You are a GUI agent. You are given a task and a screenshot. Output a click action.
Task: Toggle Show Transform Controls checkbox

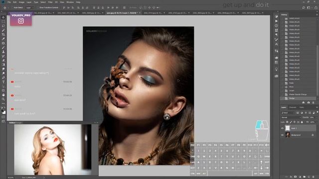click(38, 7)
